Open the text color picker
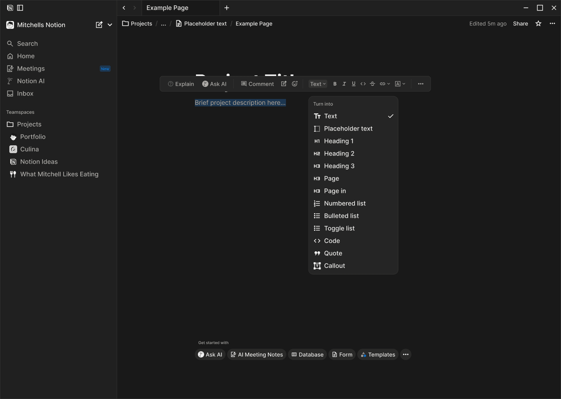 click(x=400, y=84)
